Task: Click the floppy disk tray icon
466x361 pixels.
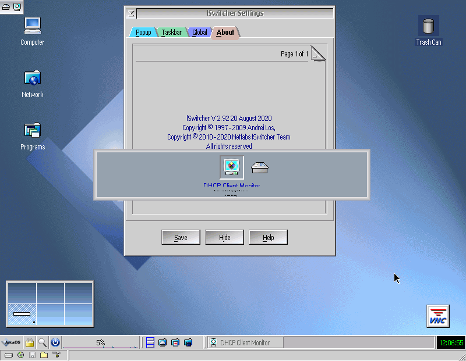Action: click(32, 355)
